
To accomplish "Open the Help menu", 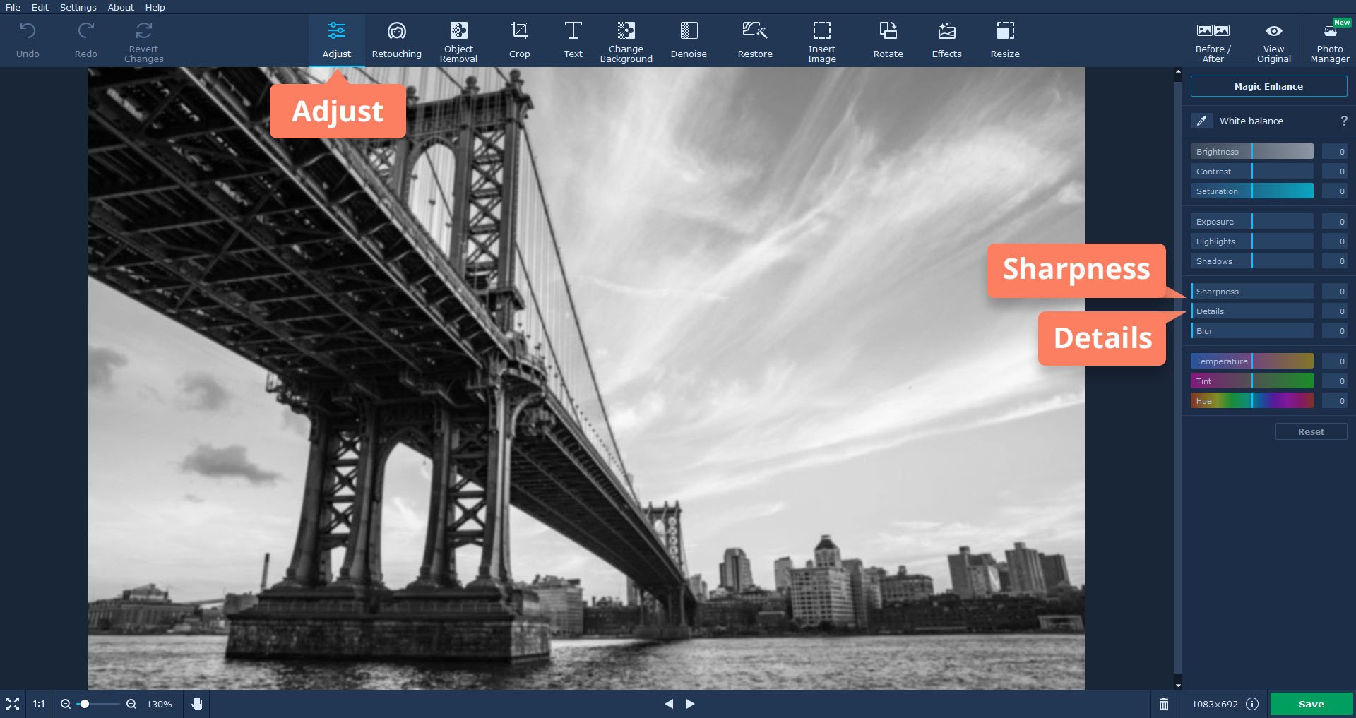I will click(155, 7).
